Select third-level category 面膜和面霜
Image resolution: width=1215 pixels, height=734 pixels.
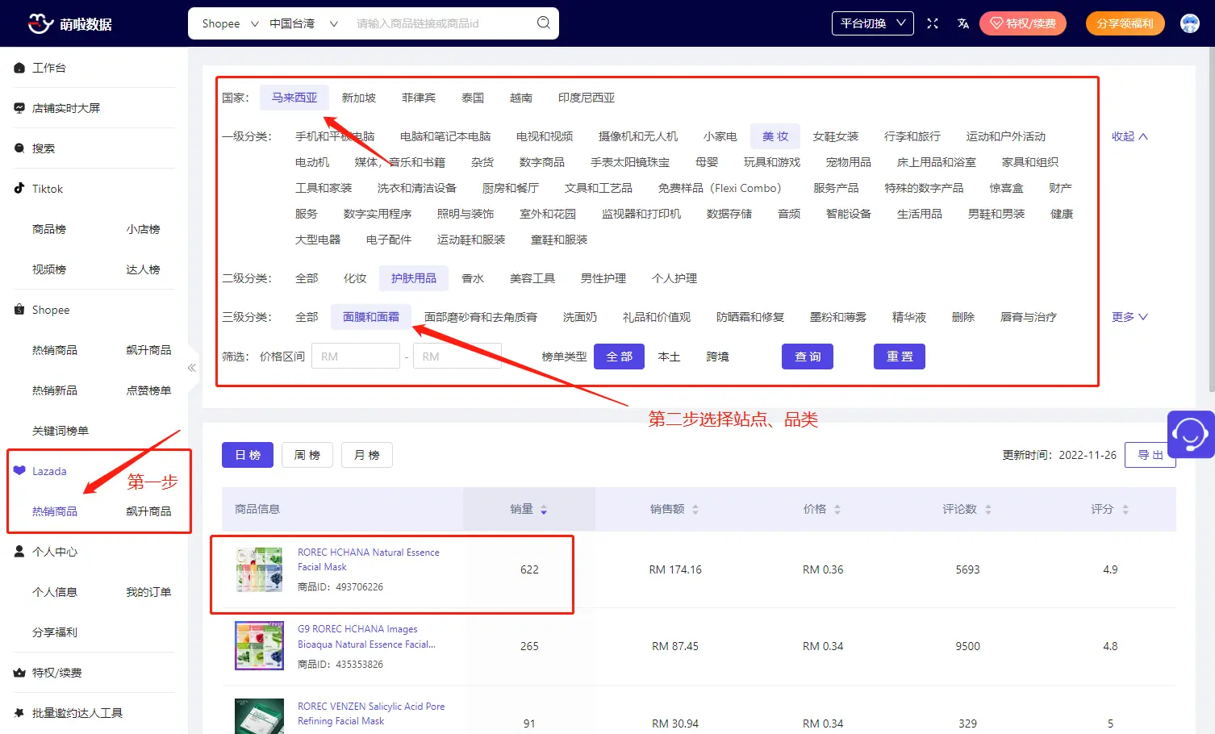tap(371, 317)
